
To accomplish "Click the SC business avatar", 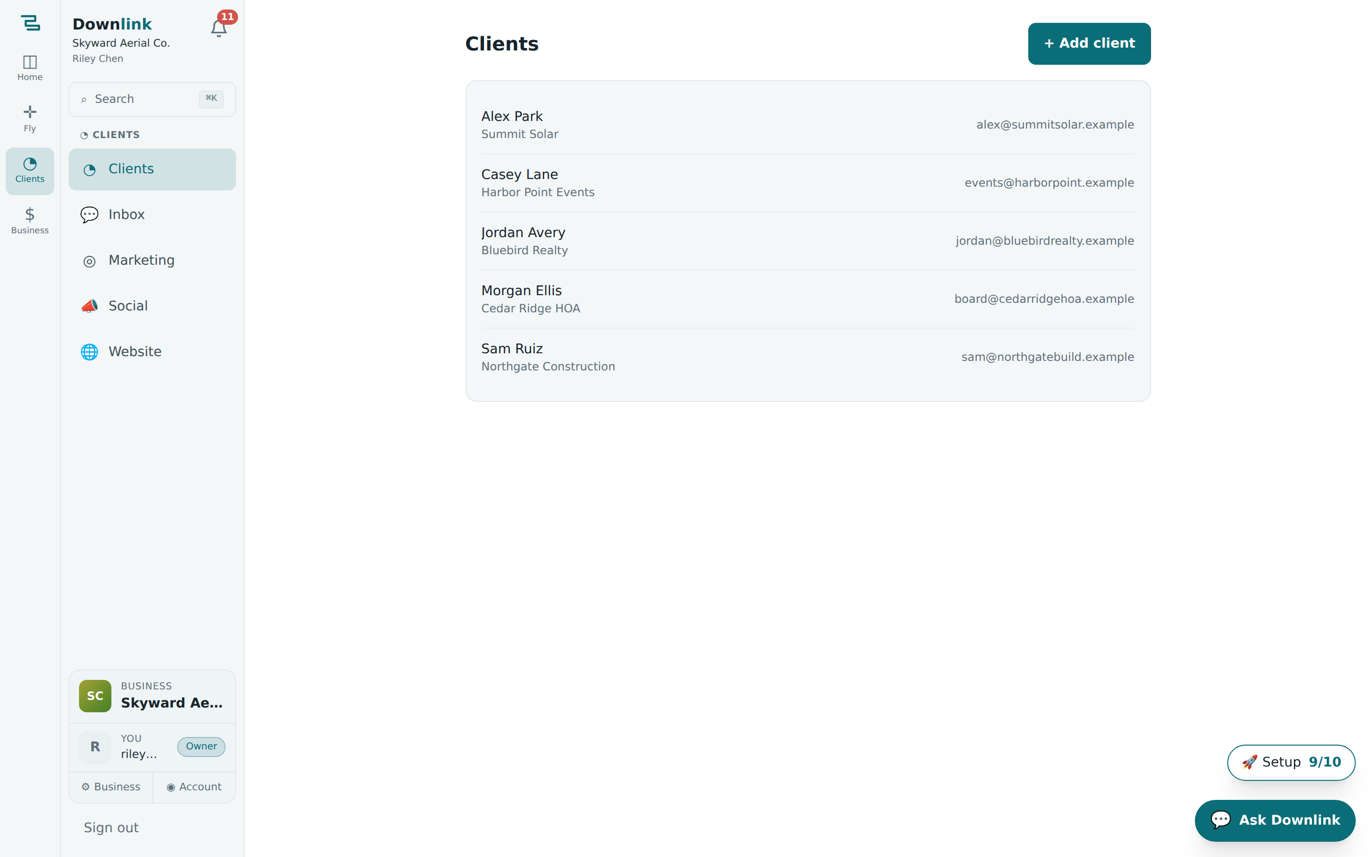I will click(95, 696).
